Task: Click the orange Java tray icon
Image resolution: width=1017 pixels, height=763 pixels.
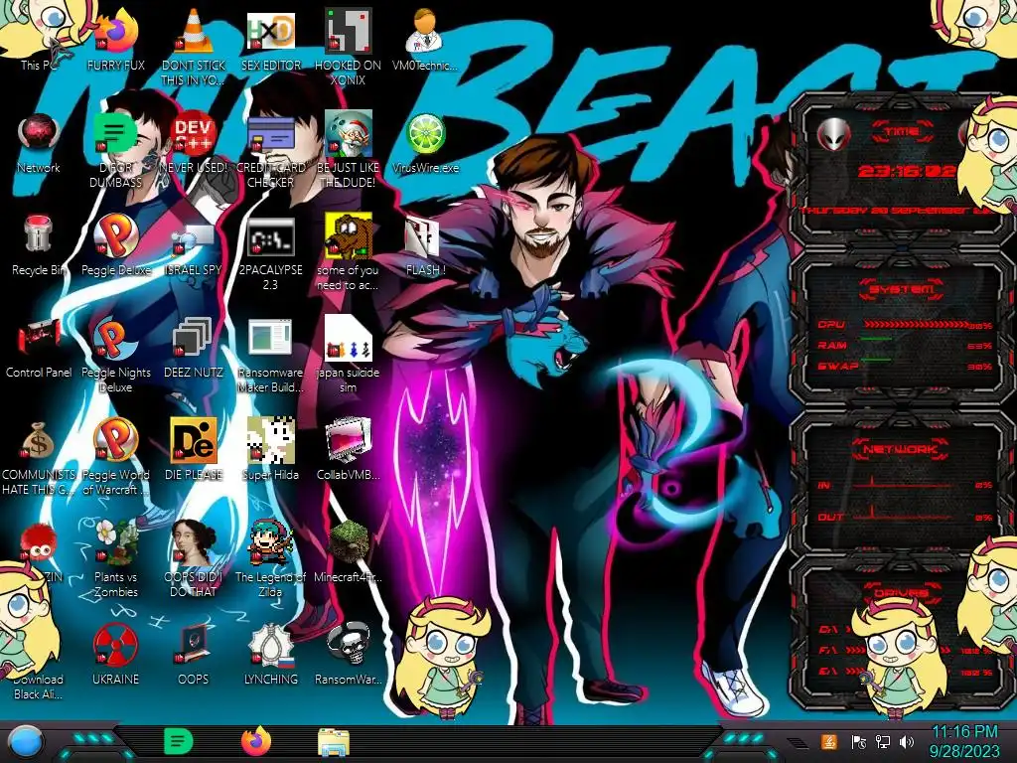Action: pyautogui.click(x=829, y=741)
